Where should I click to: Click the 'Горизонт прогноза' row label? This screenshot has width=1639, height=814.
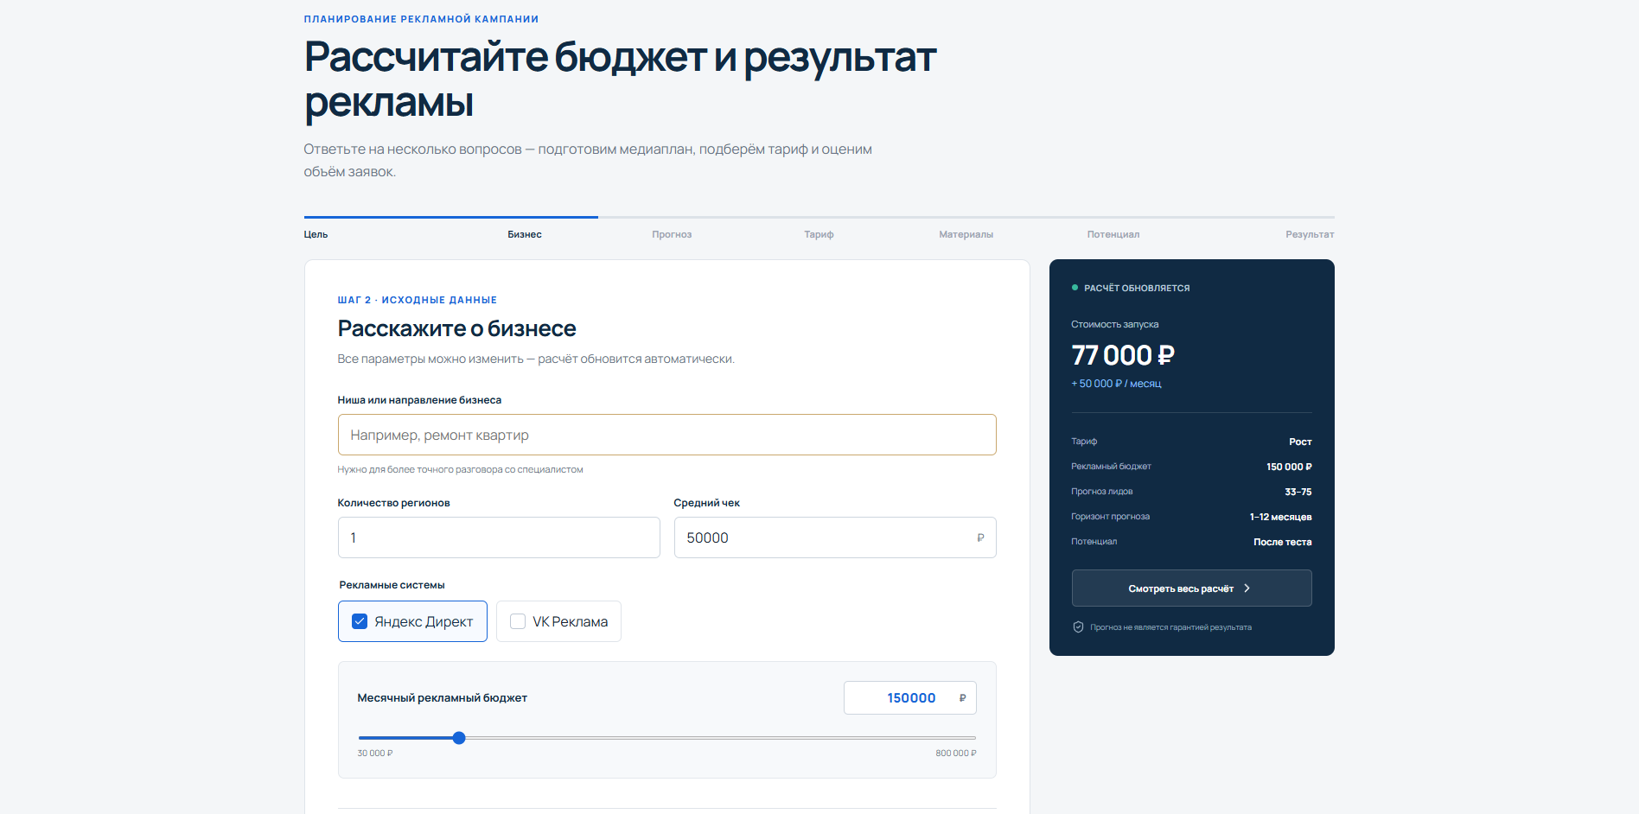[1110, 517]
